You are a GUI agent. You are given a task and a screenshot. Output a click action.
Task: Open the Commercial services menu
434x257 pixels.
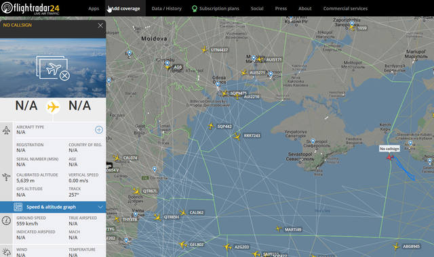345,9
